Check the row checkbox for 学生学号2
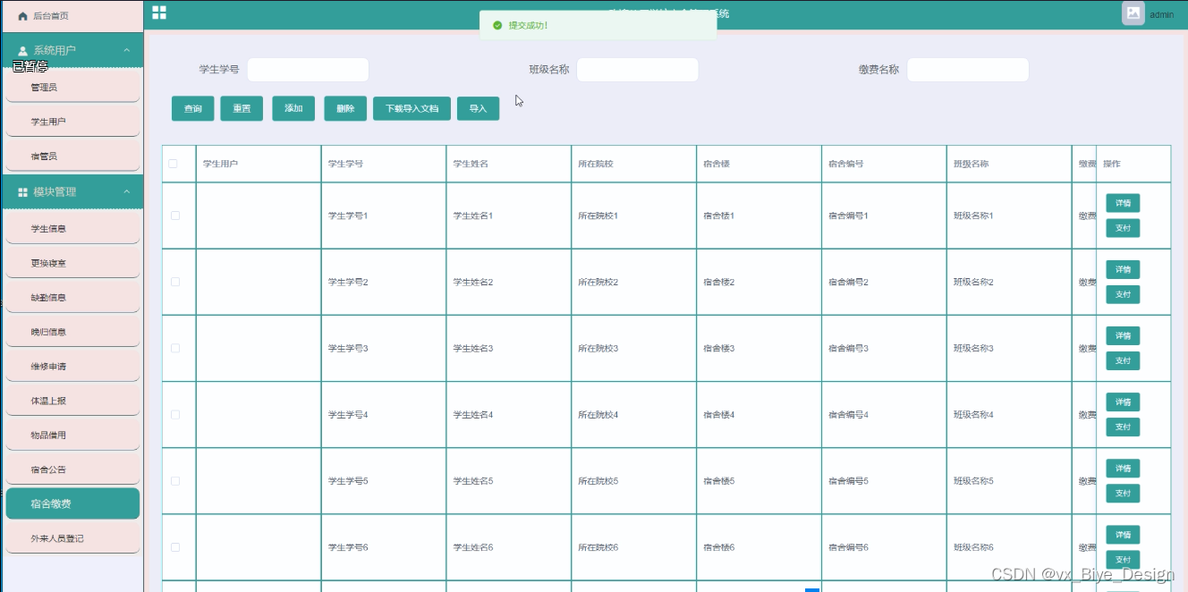 pos(175,282)
